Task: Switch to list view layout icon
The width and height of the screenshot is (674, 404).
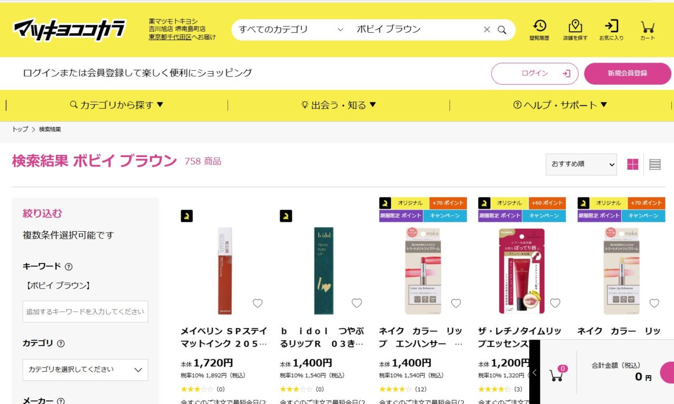Action: click(x=655, y=164)
